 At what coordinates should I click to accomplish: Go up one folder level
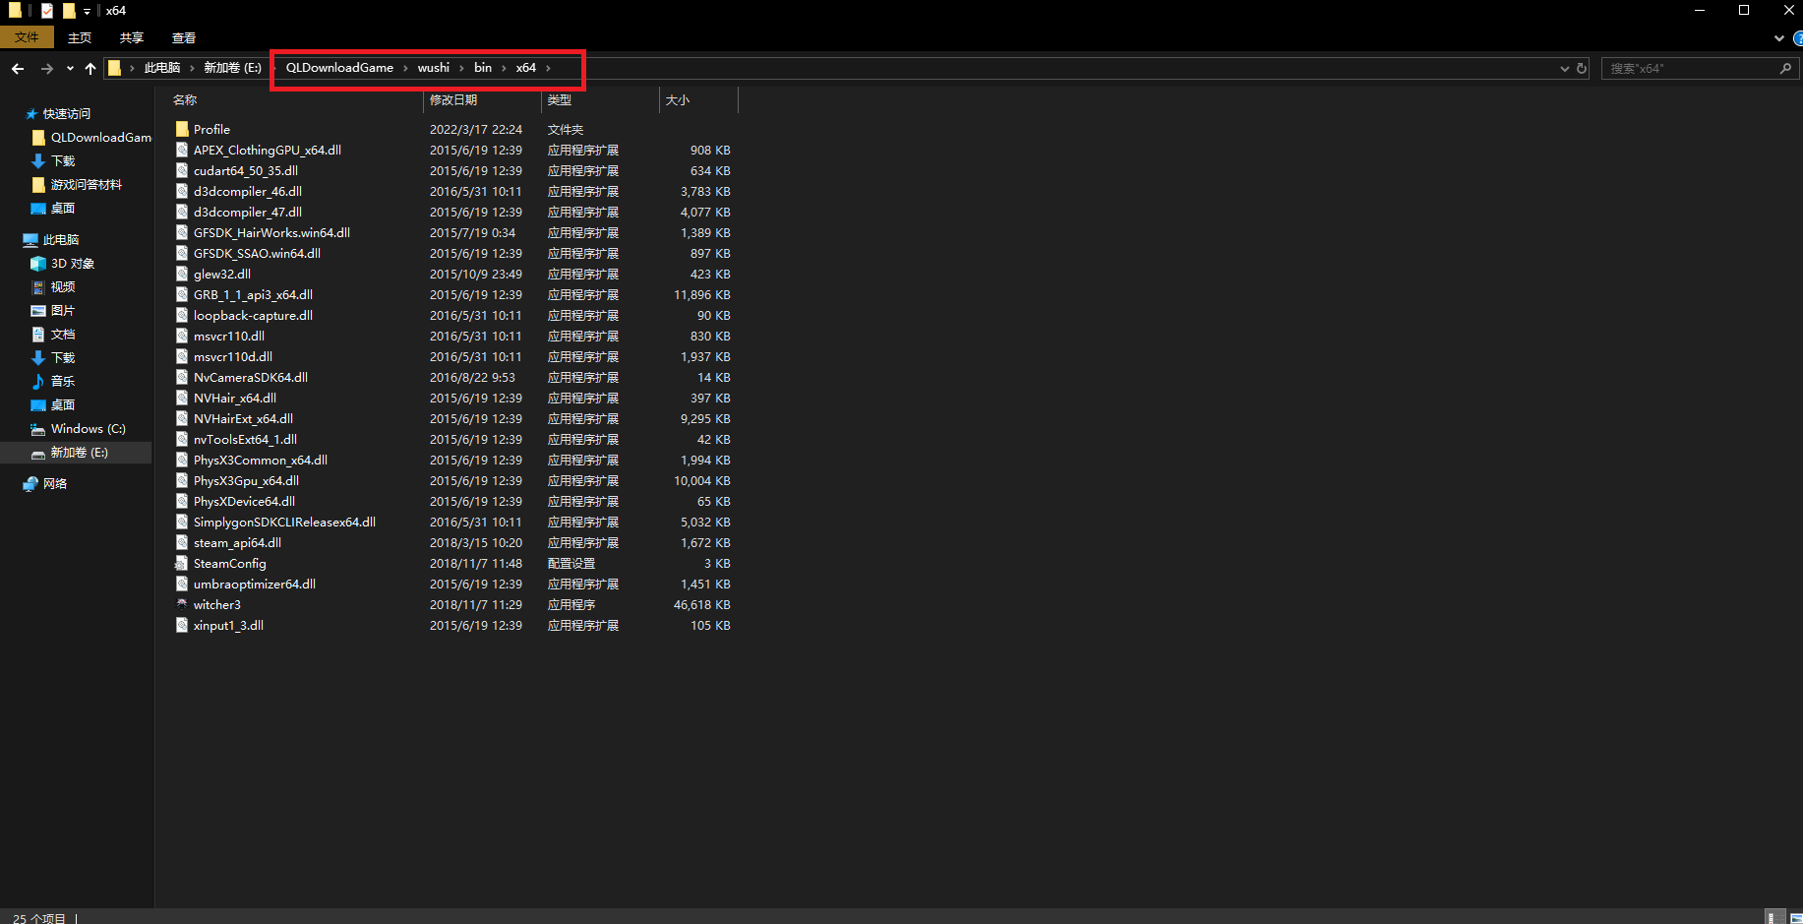[x=90, y=68]
